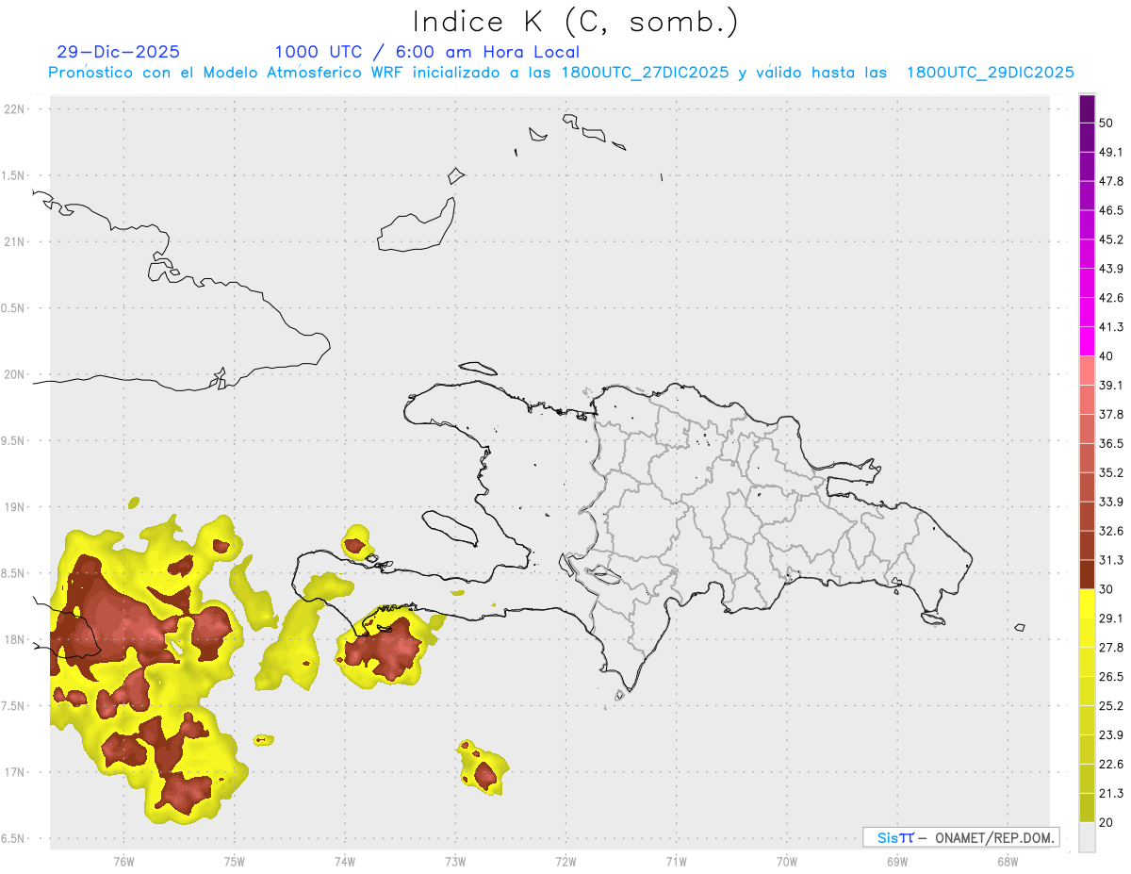Click the "29.1" color bar label
The width and height of the screenshot is (1131, 874).
[x=1111, y=618]
